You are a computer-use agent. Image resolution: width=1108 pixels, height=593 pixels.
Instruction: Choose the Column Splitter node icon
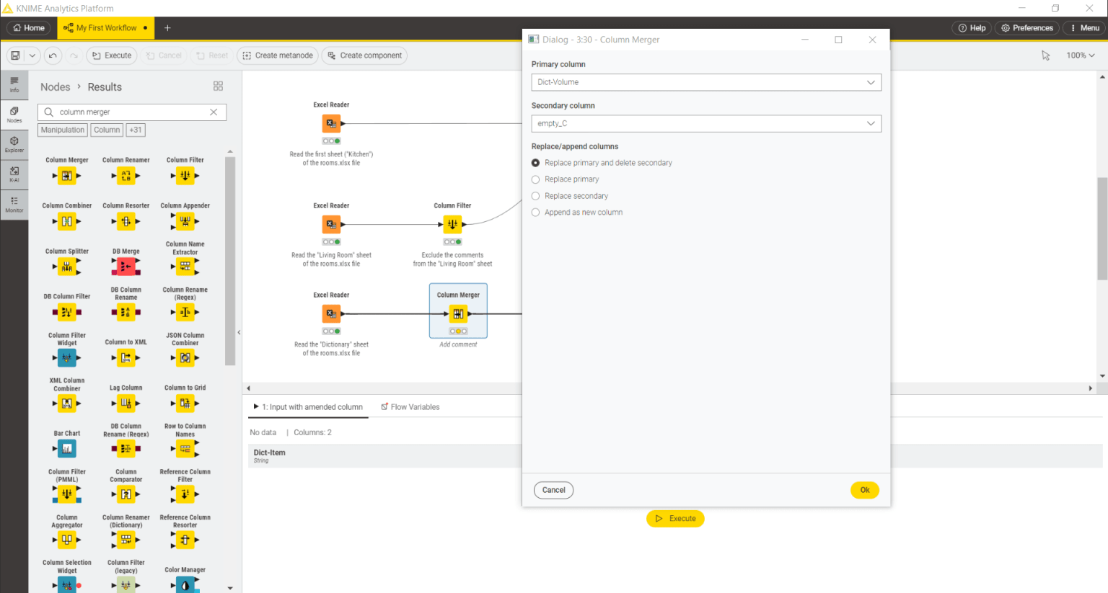click(66, 267)
